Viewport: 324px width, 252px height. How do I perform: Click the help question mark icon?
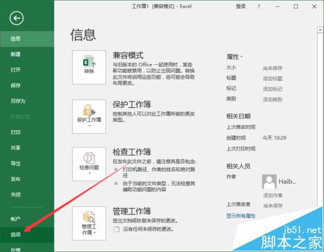[259, 6]
